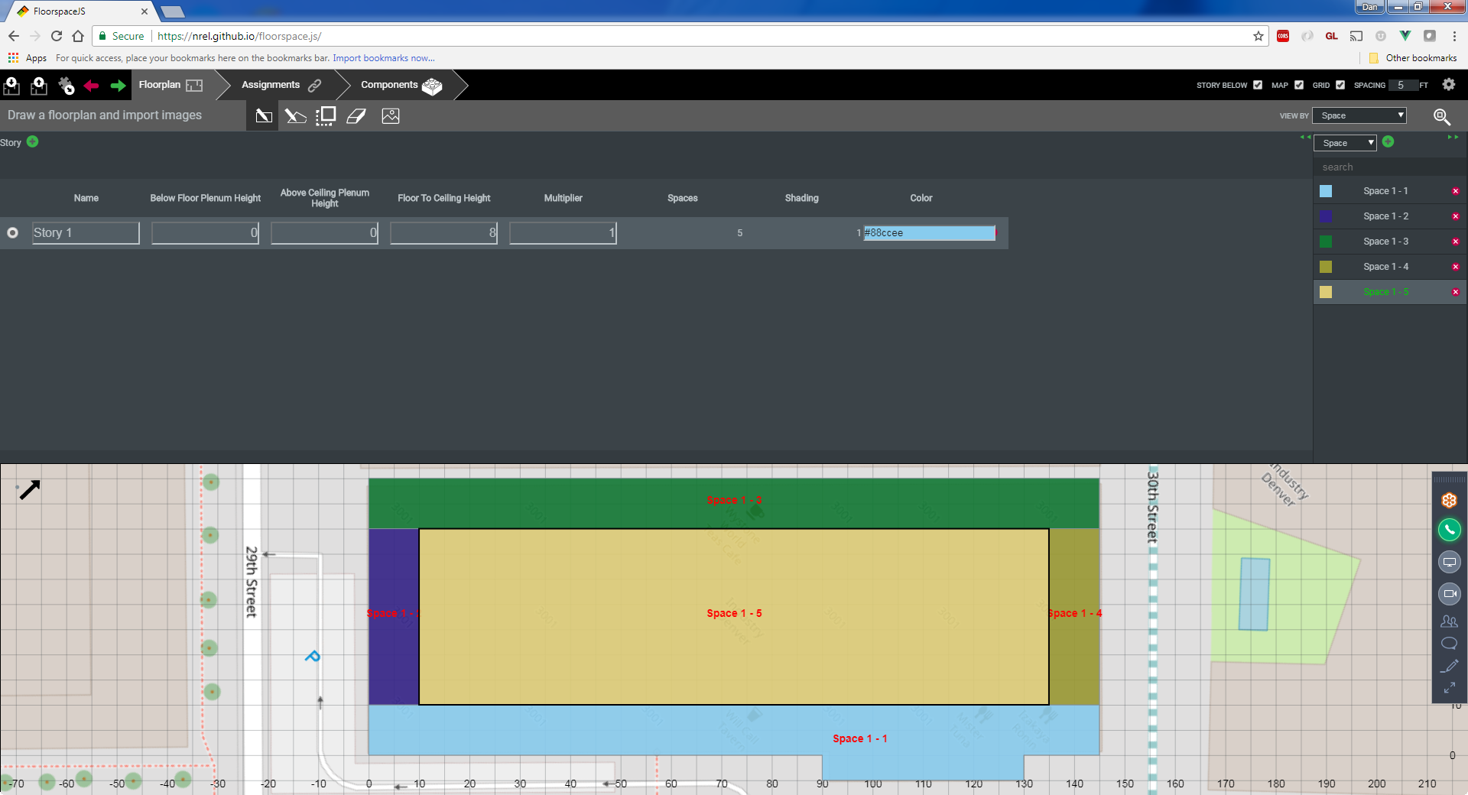Toggle the Map checkbox off
This screenshot has width=1468, height=795.
tap(1299, 85)
